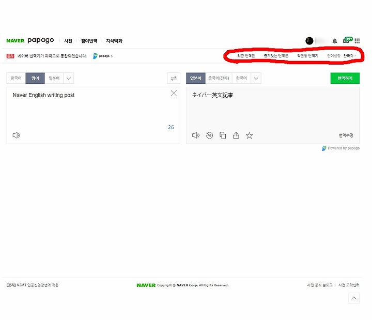The image size is (372, 320).
Task: Click the character count 26
Action: (171, 127)
